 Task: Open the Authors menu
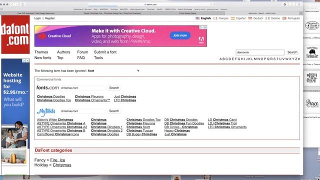point(63,52)
